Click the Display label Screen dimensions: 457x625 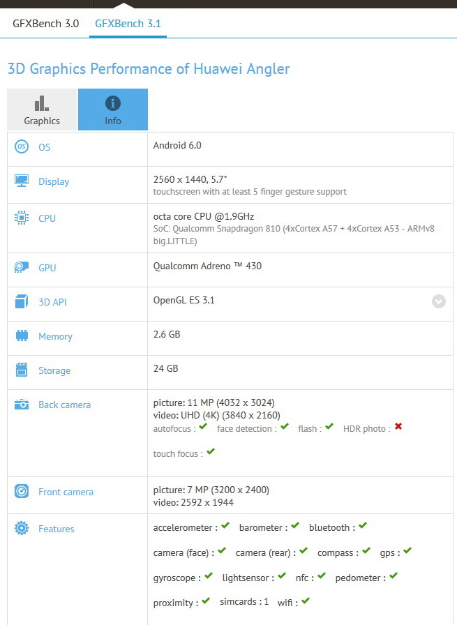point(54,181)
